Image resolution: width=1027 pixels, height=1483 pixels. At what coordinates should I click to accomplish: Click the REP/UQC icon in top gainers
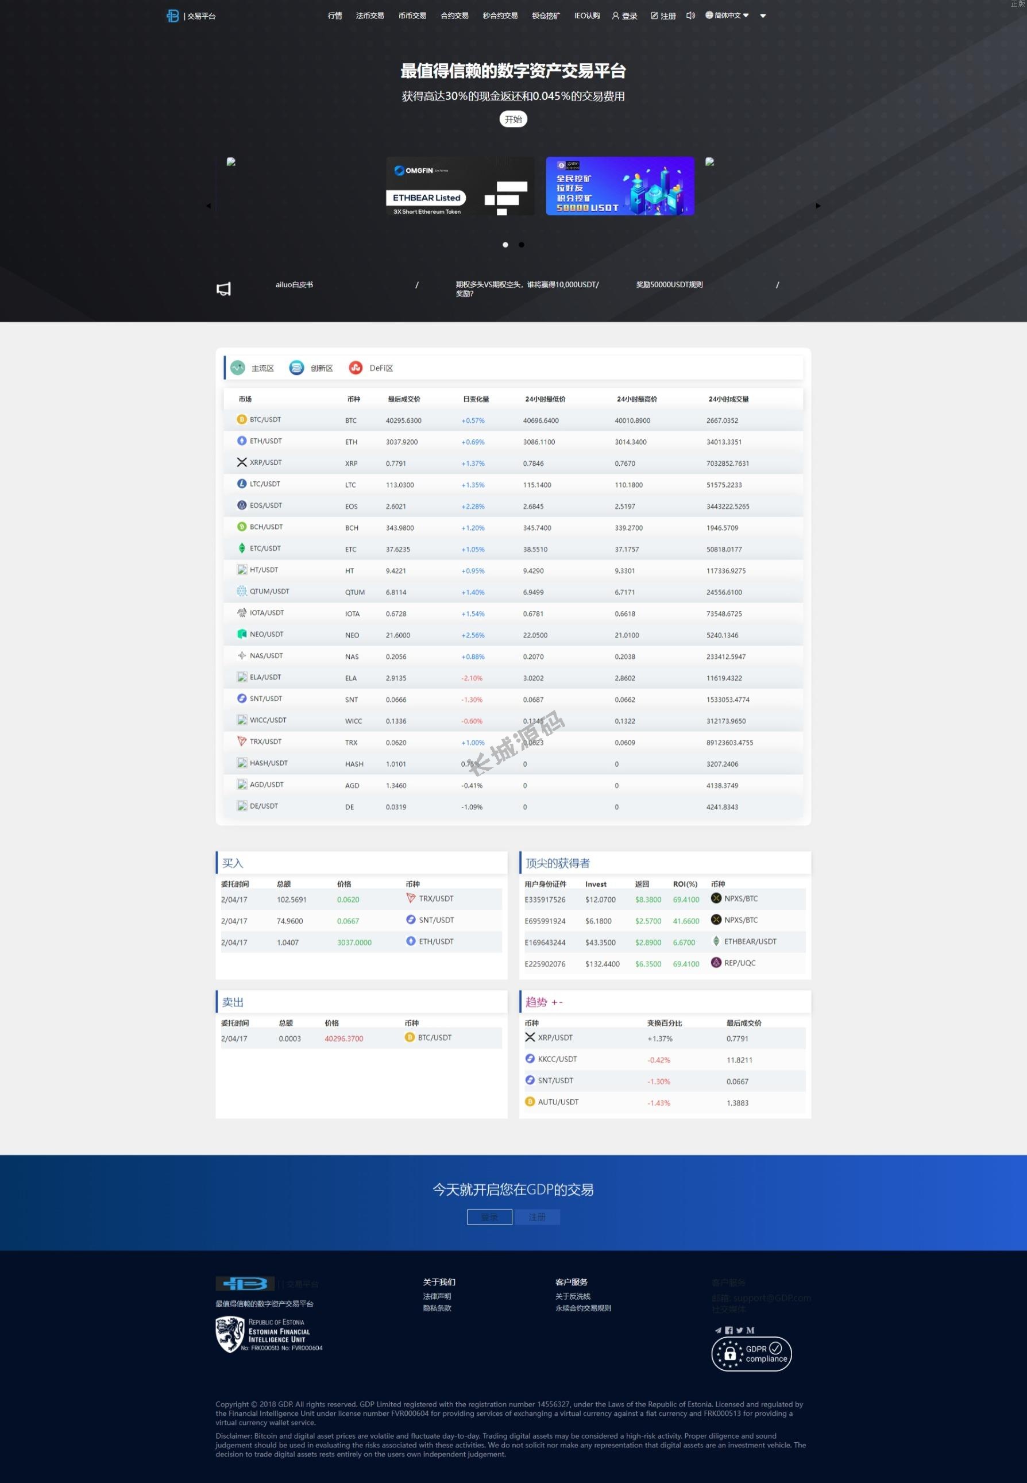coord(716,963)
